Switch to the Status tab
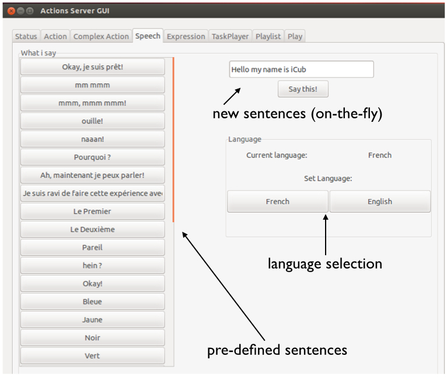 26,36
